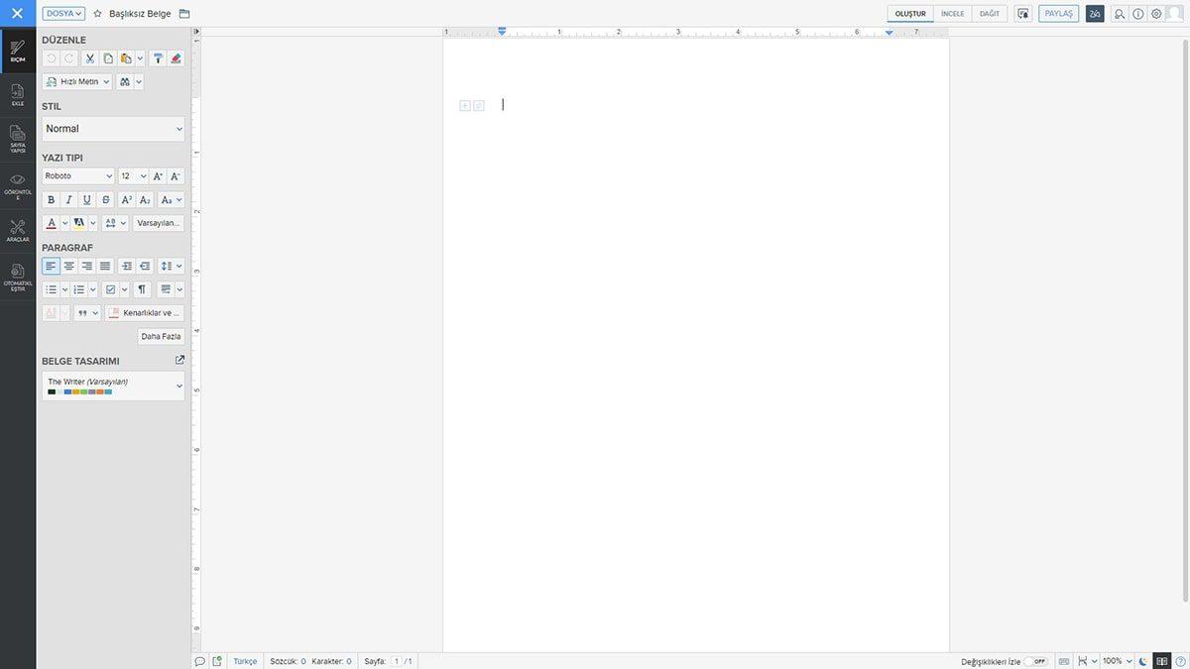Enable dark mode via the moon icon
This screenshot has height=669, width=1190.
coord(1140,660)
